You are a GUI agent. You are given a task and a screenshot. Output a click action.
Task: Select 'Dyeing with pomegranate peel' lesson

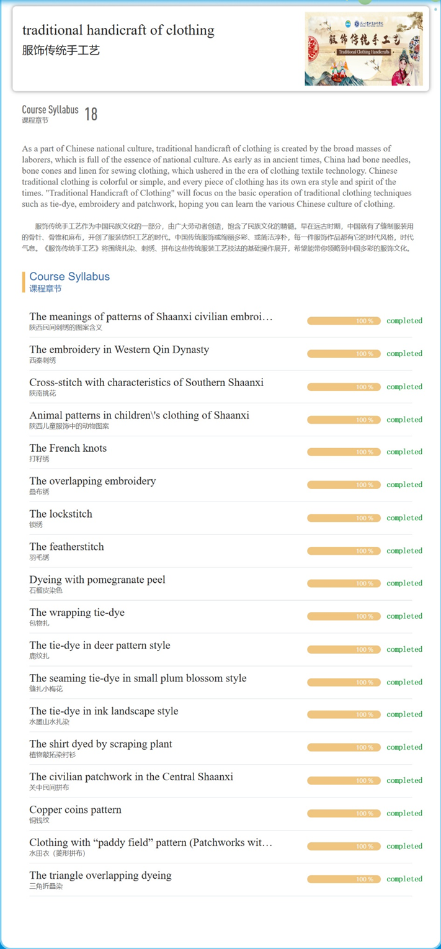(x=97, y=580)
